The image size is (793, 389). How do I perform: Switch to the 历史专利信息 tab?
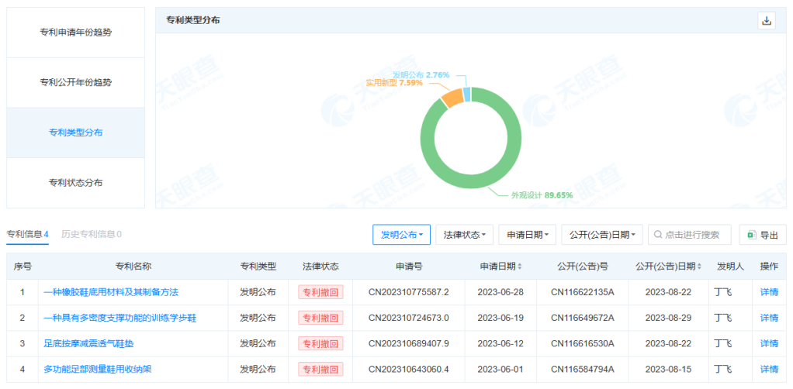pyautogui.click(x=91, y=234)
